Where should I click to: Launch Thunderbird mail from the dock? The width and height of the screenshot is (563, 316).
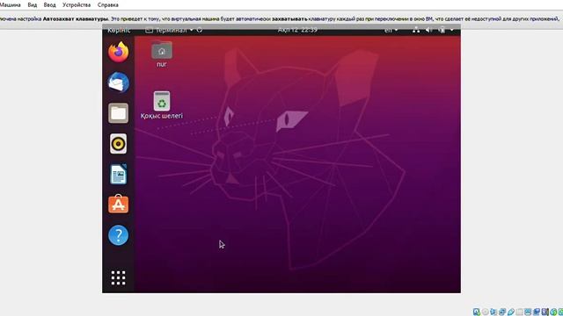pos(119,83)
